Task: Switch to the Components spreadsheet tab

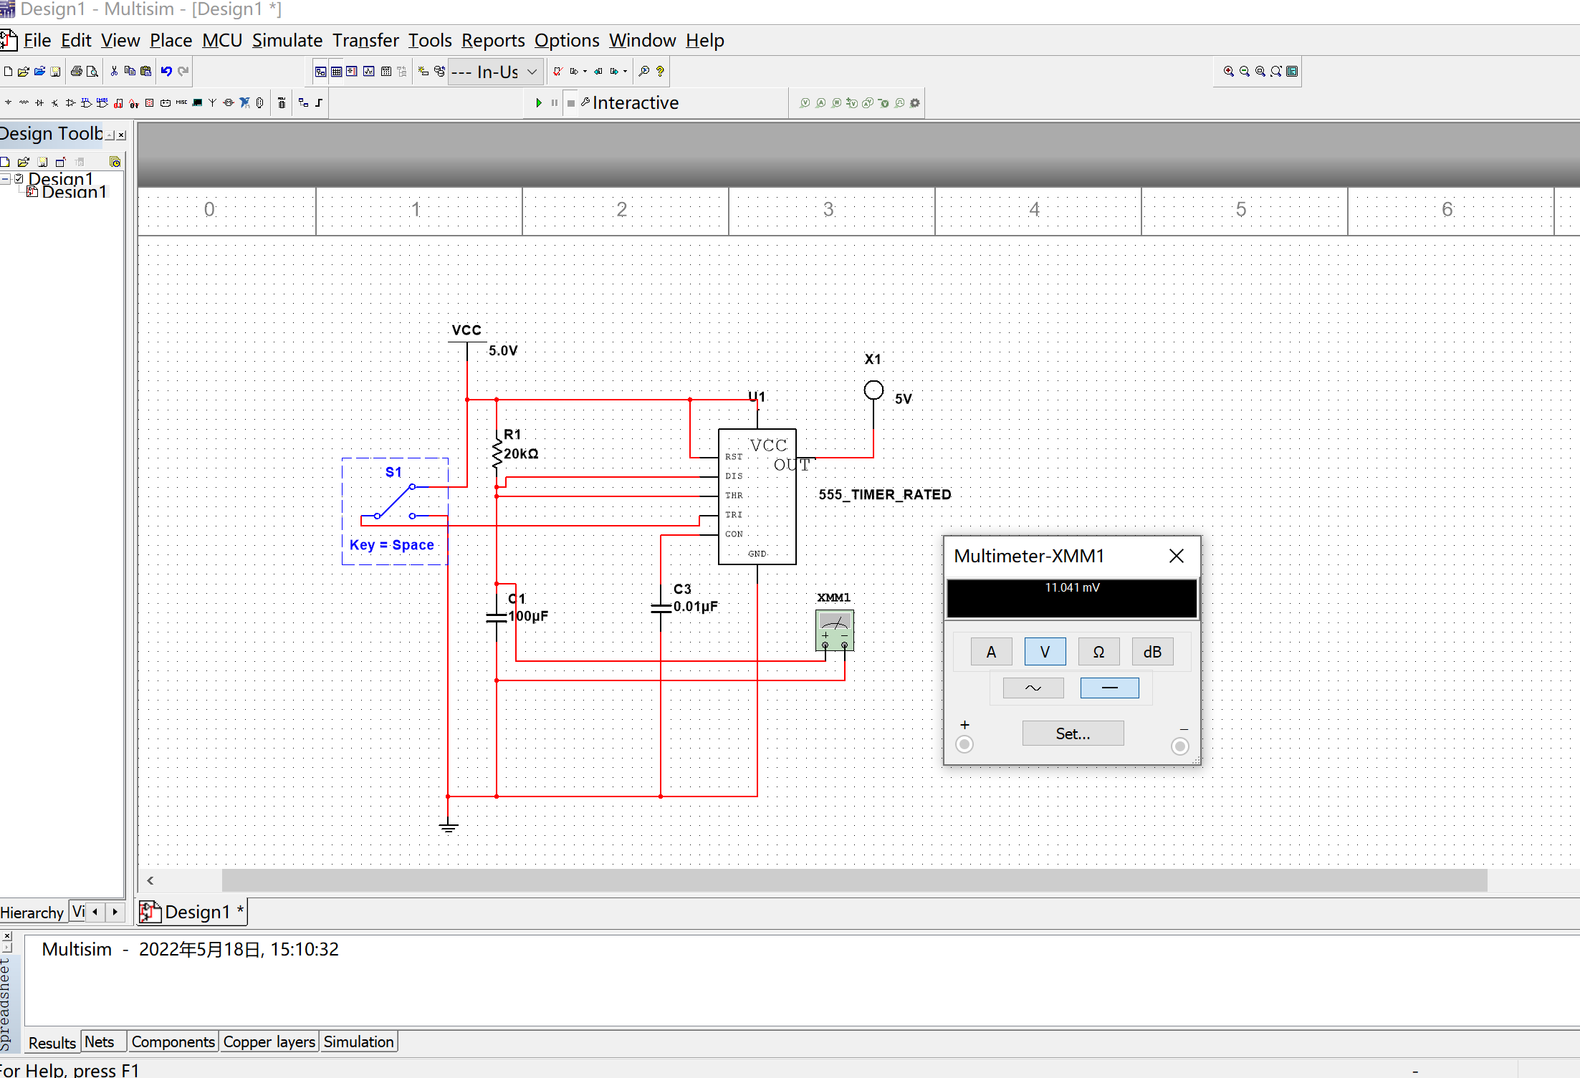Action: point(173,1042)
